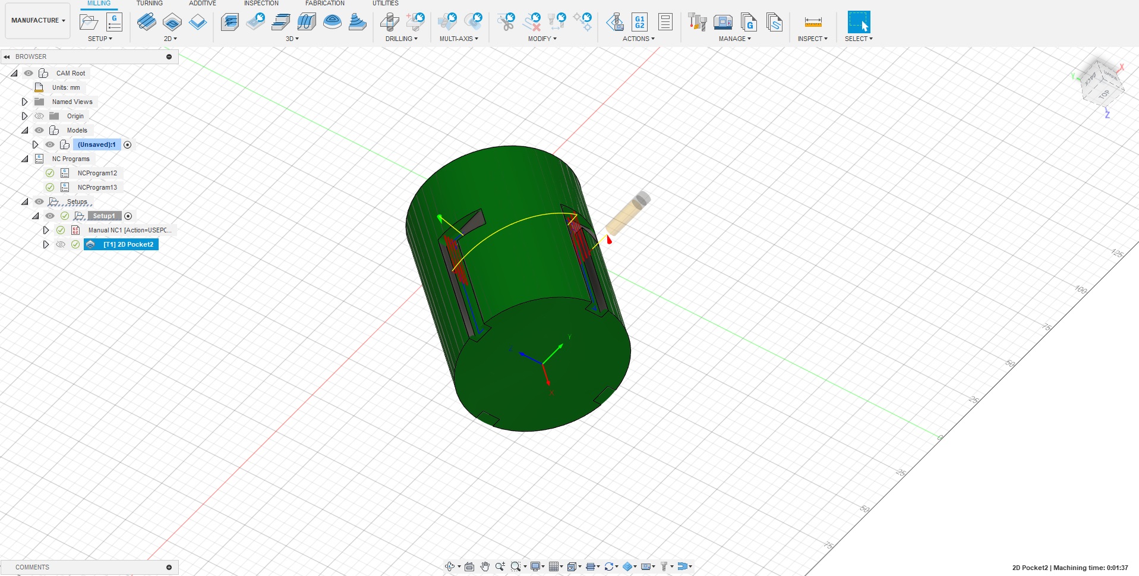Select the Multi-Axis Contour tool
The width and height of the screenshot is (1139, 576).
pyautogui.click(x=474, y=23)
